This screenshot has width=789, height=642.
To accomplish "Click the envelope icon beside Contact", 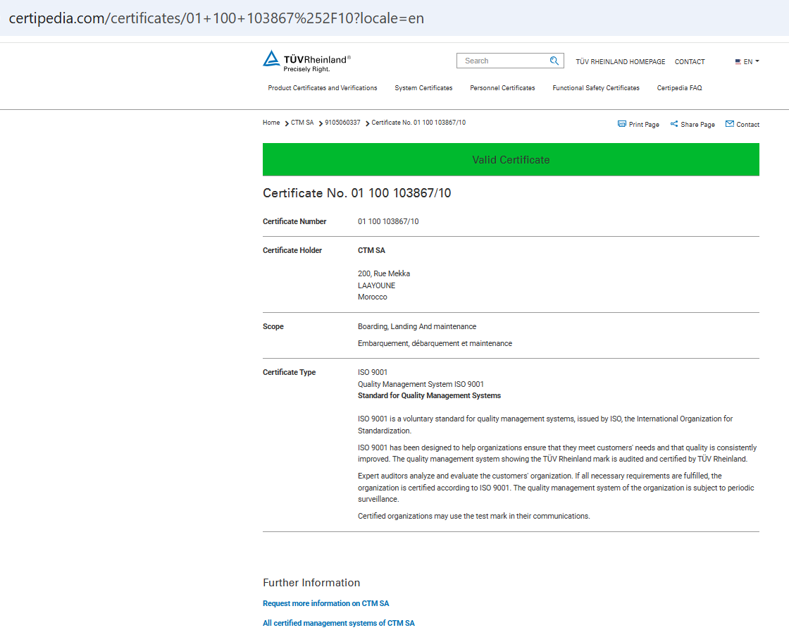I will (730, 124).
